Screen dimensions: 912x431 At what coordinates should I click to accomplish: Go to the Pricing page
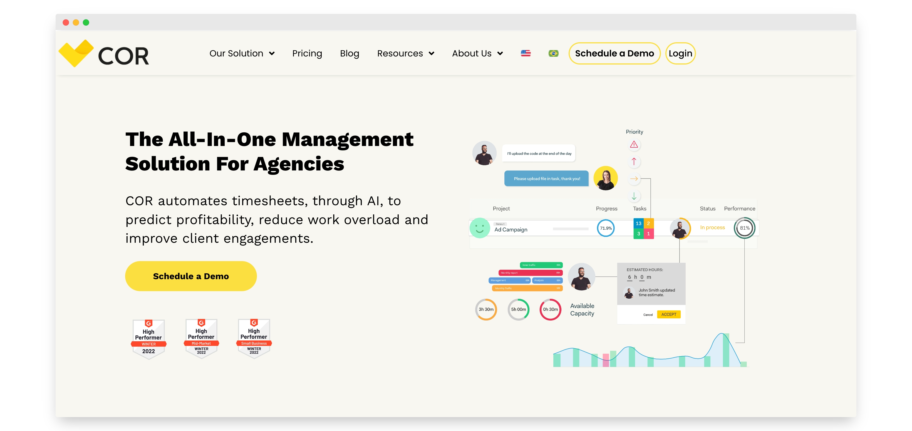pyautogui.click(x=307, y=53)
